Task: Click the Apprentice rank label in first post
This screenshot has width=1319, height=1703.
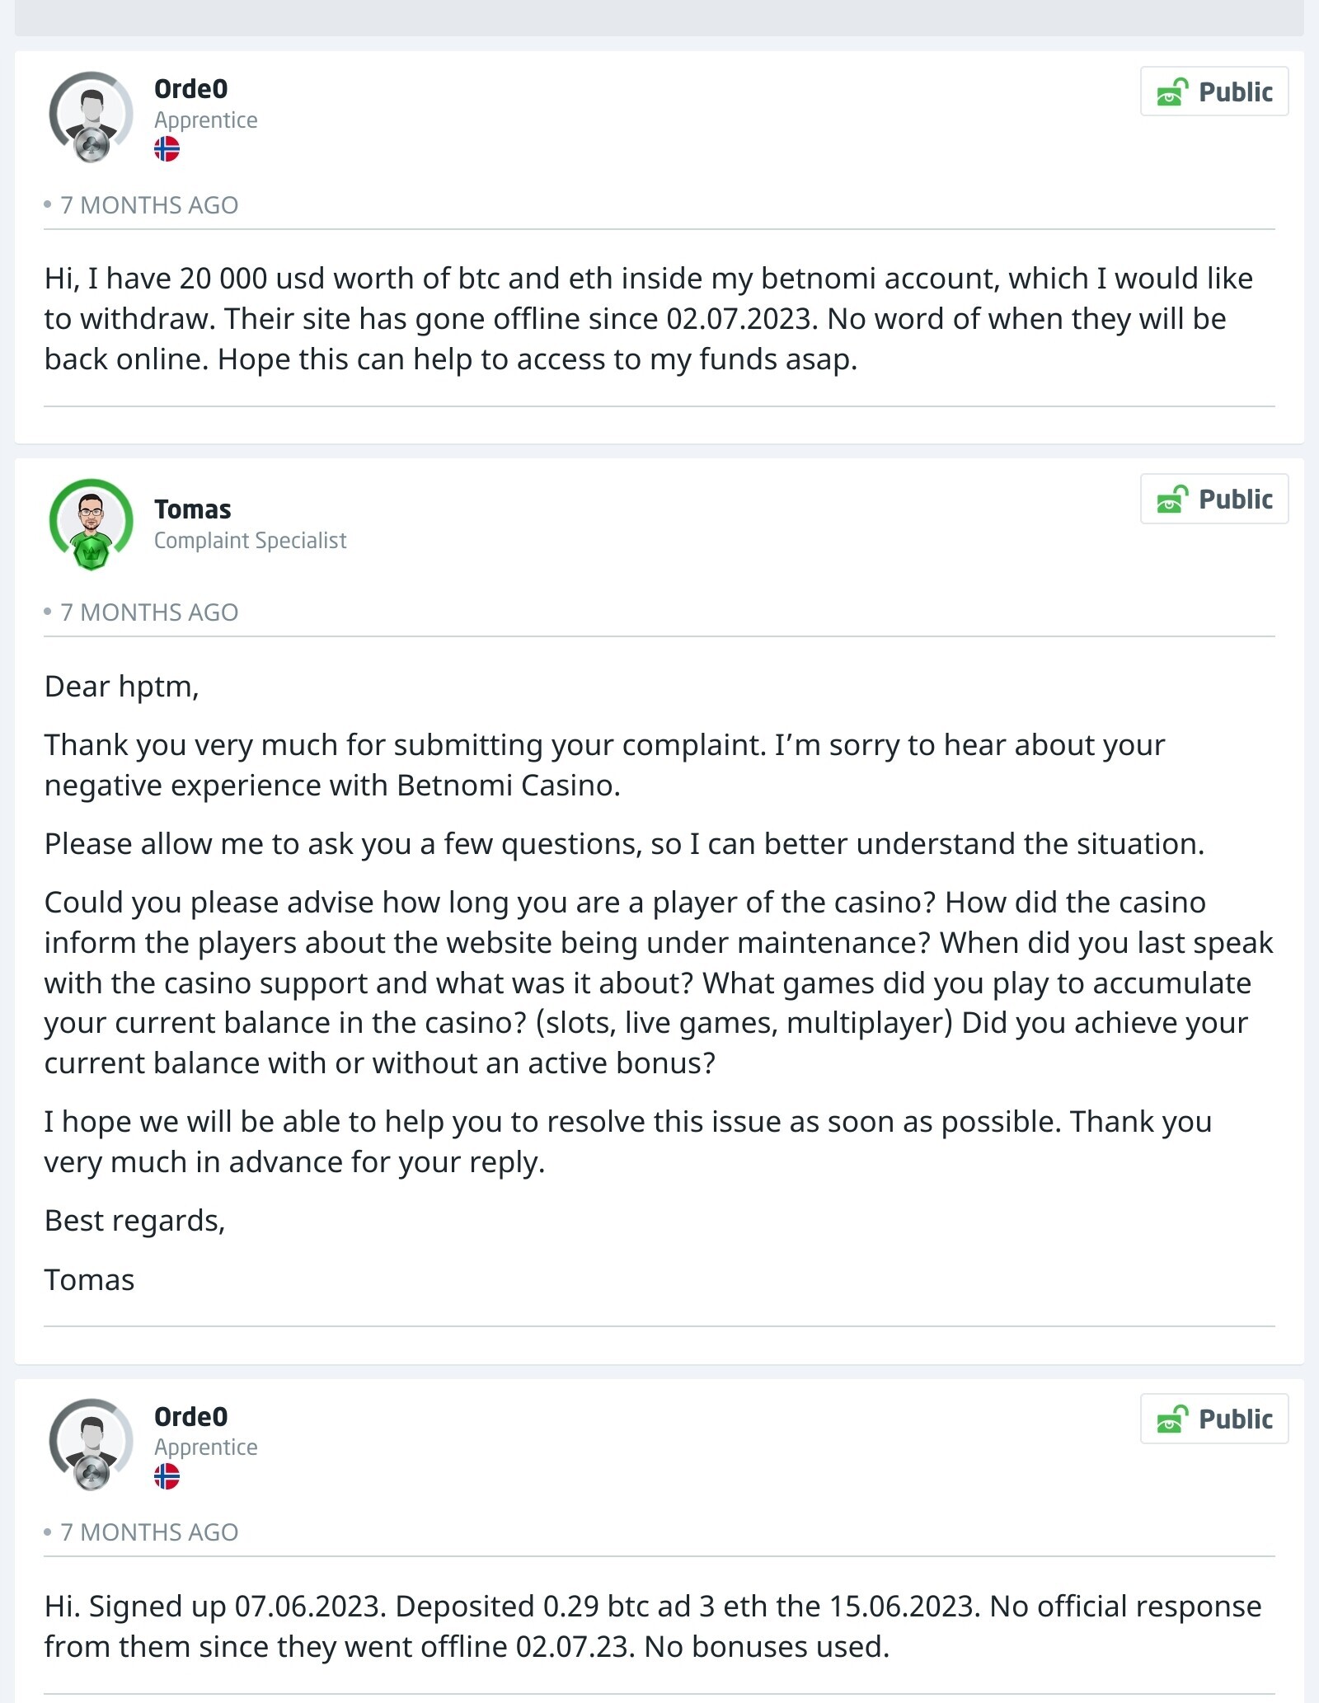Action: [205, 120]
